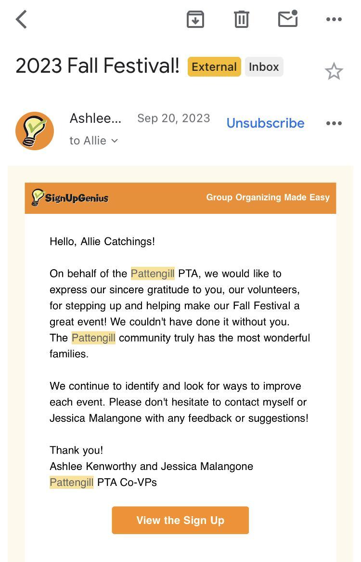
Task: Tap the email subject title
Action: (97, 65)
